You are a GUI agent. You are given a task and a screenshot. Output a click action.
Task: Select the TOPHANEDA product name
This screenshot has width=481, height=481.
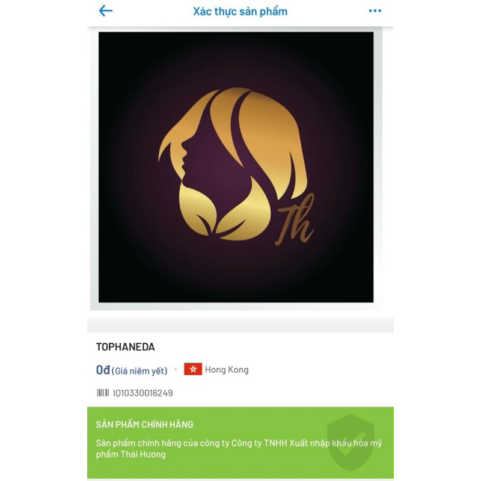point(126,347)
